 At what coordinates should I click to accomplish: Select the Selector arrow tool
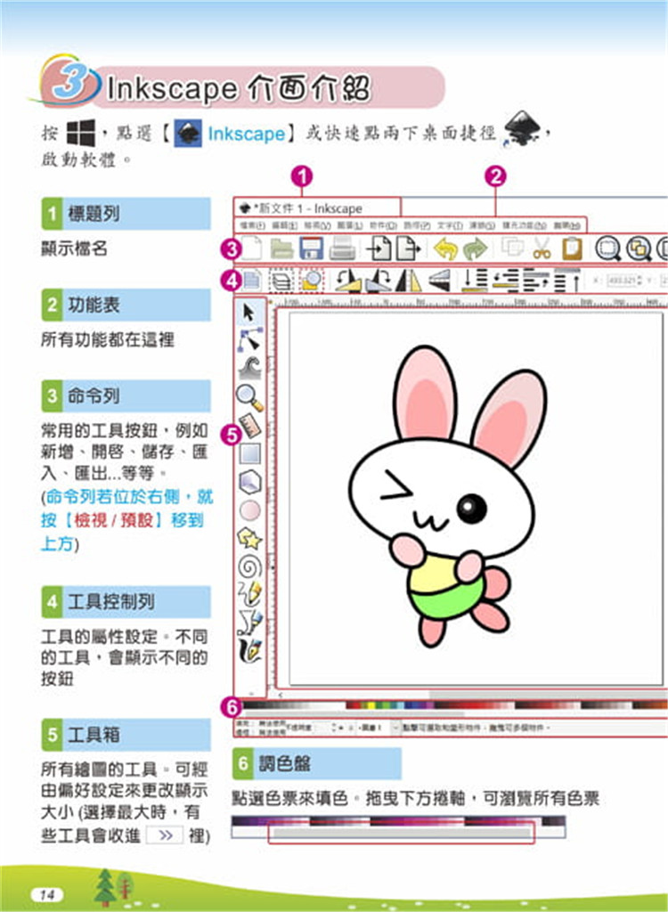pos(249,313)
